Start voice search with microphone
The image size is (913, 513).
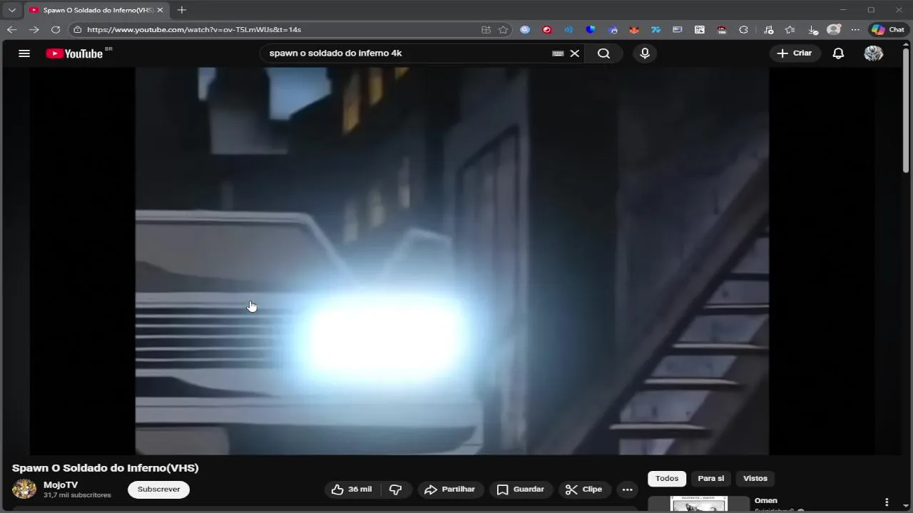(645, 53)
